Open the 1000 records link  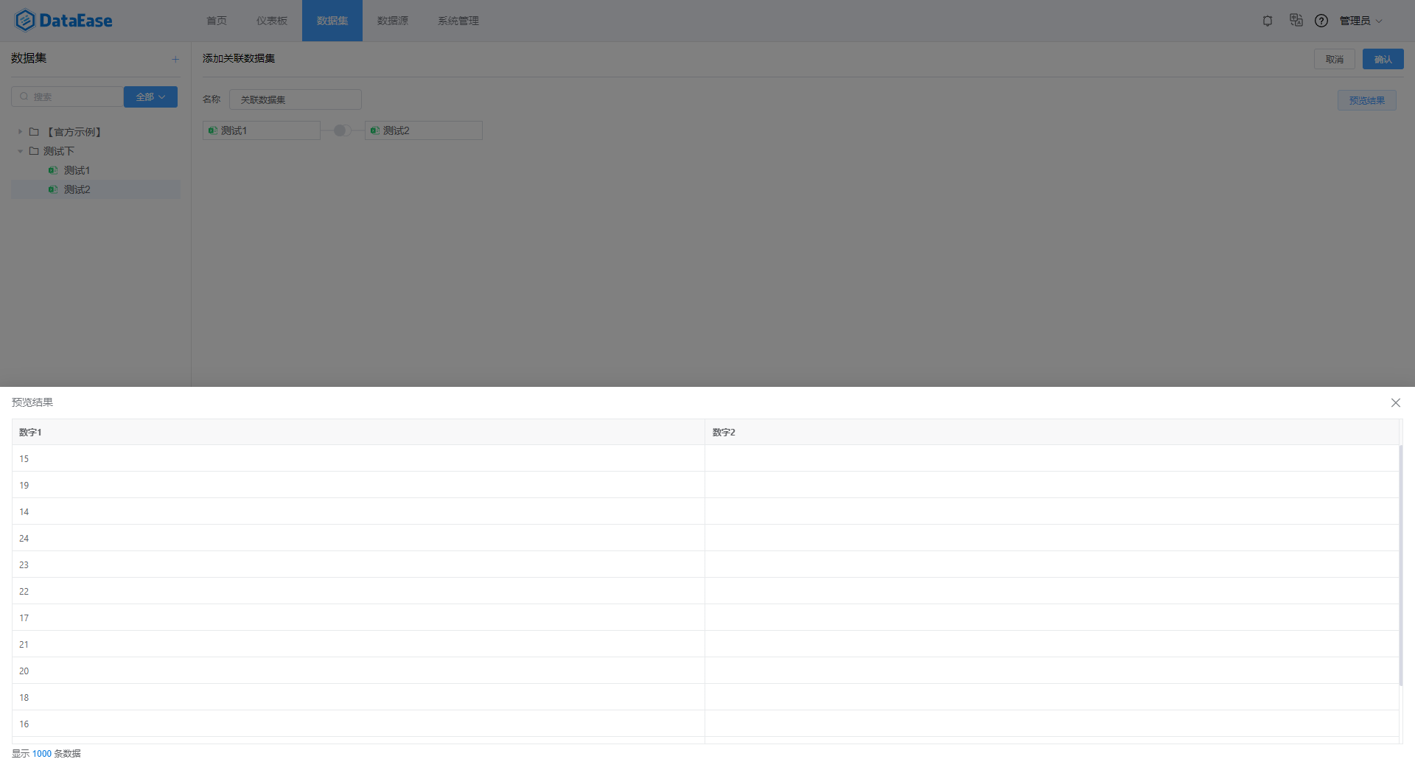click(41, 753)
